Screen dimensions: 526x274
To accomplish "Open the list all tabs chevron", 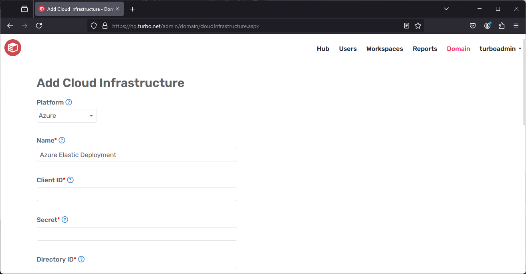I will pos(446,8).
